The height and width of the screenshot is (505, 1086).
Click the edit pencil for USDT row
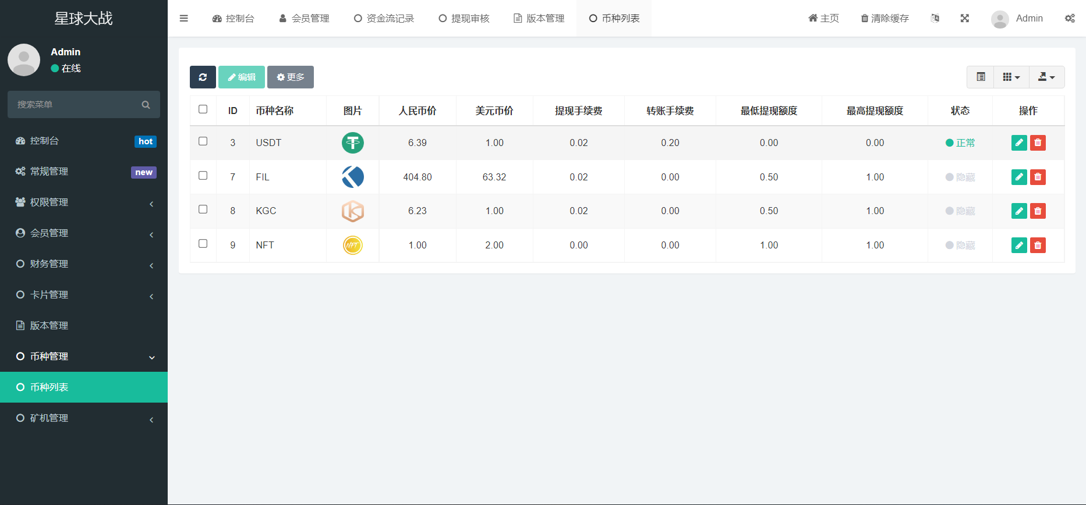[x=1019, y=143]
